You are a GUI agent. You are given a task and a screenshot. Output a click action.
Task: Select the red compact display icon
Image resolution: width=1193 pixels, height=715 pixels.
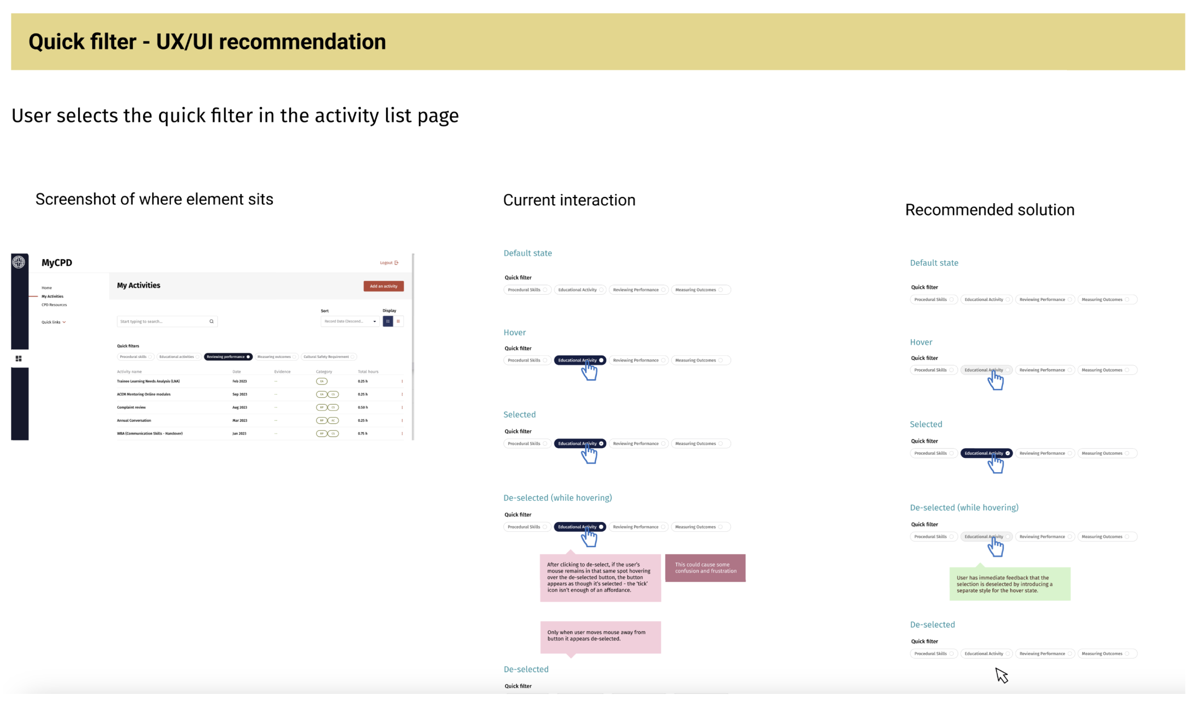click(398, 321)
